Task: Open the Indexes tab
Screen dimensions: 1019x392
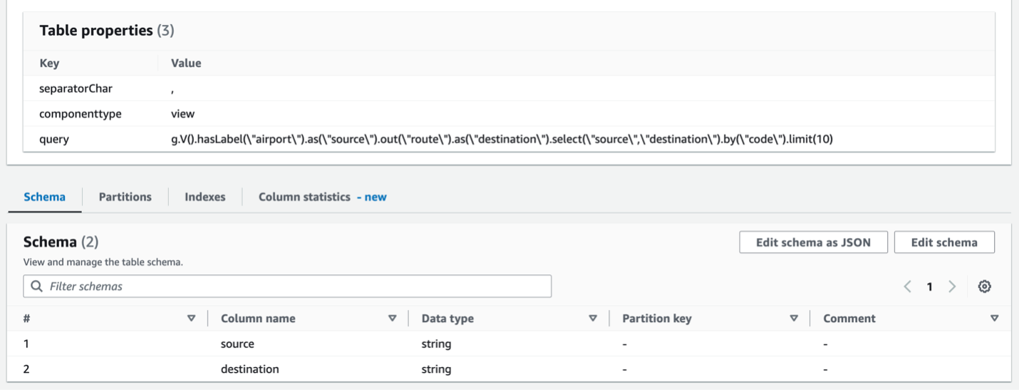Action: pos(205,197)
